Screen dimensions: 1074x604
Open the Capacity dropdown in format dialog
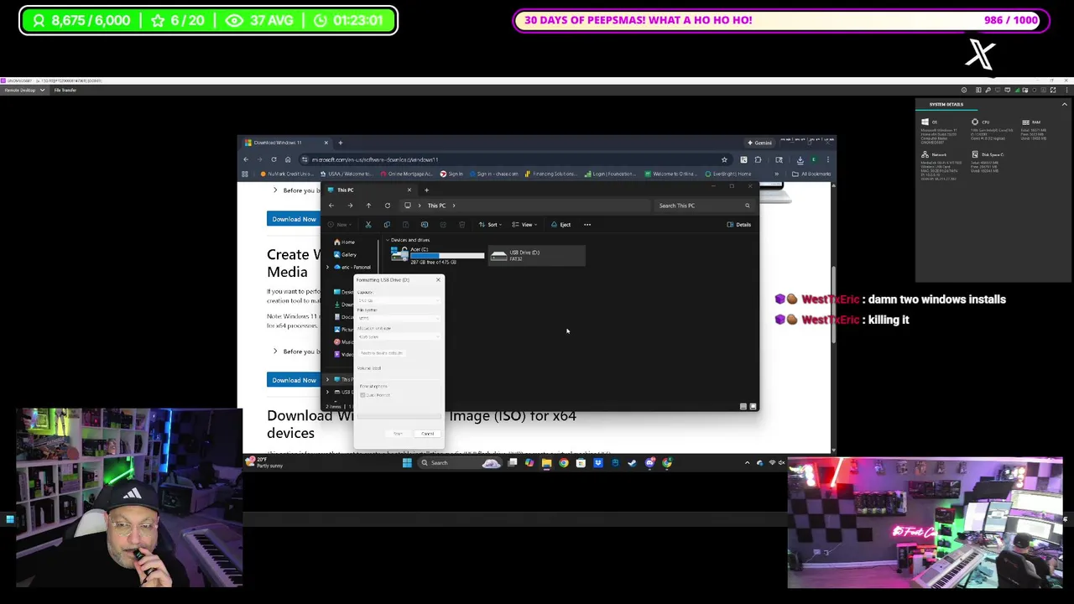pyautogui.click(x=399, y=300)
